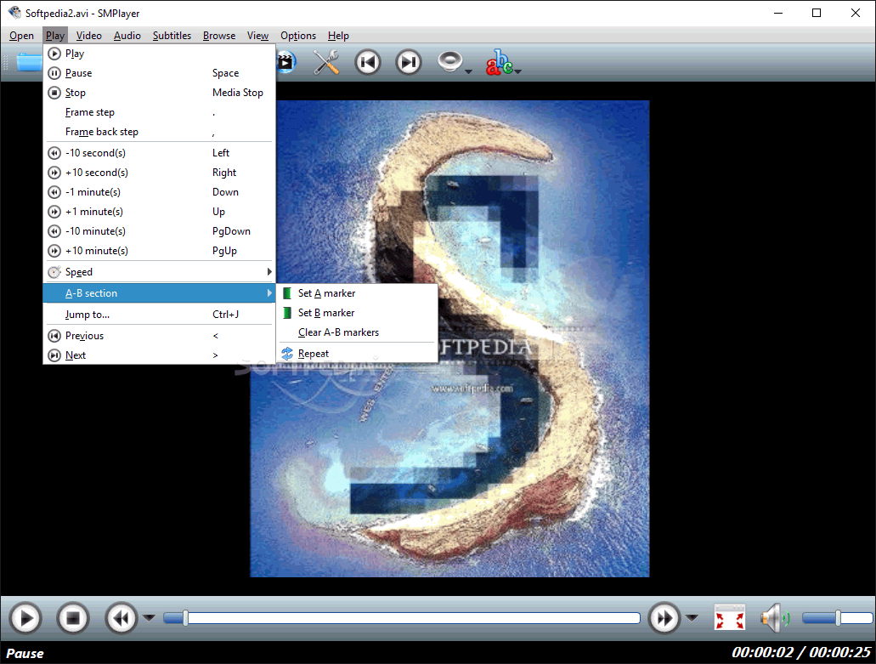Maximize the SMPlayer window
This screenshot has width=876, height=664.
tap(817, 13)
